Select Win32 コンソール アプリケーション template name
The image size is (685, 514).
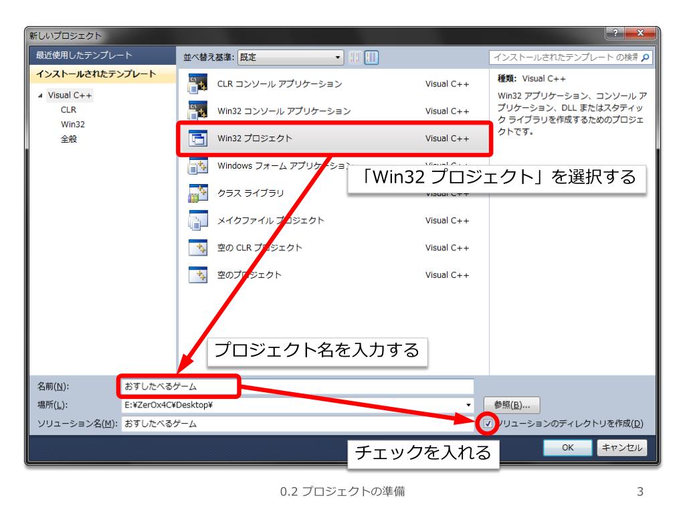coord(284,111)
